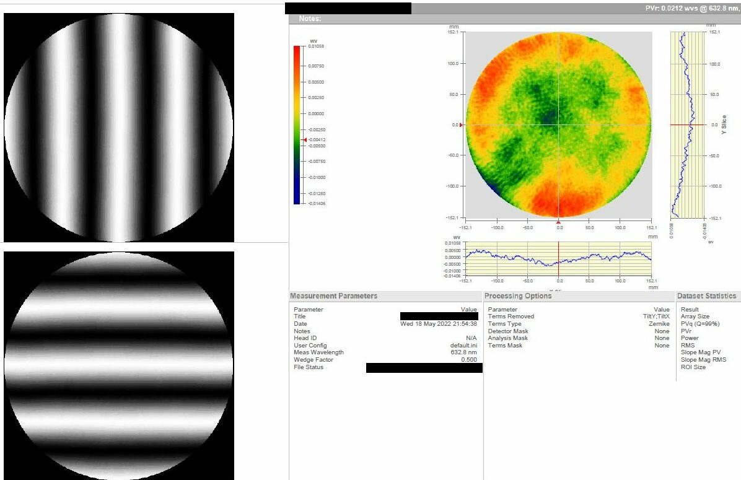Click the N/A Head ID value
Viewport: 741px width, 480px height.
click(x=471, y=338)
